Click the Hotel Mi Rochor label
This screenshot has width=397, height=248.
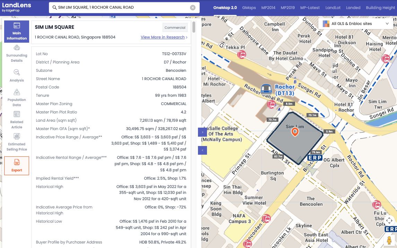pyautogui.click(x=214, y=81)
